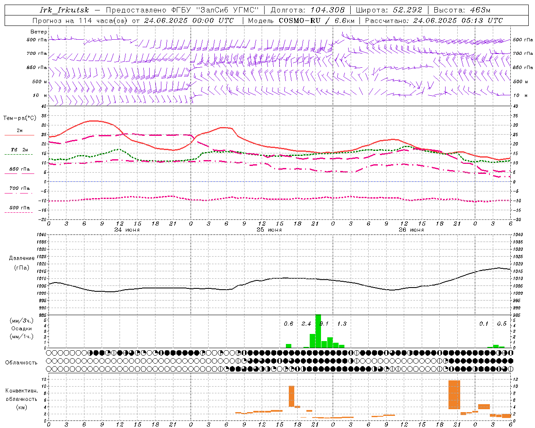Screen dimensions: 535x428
Task: Click the '700 гПа' temperature legend entry
Action: coord(19,188)
